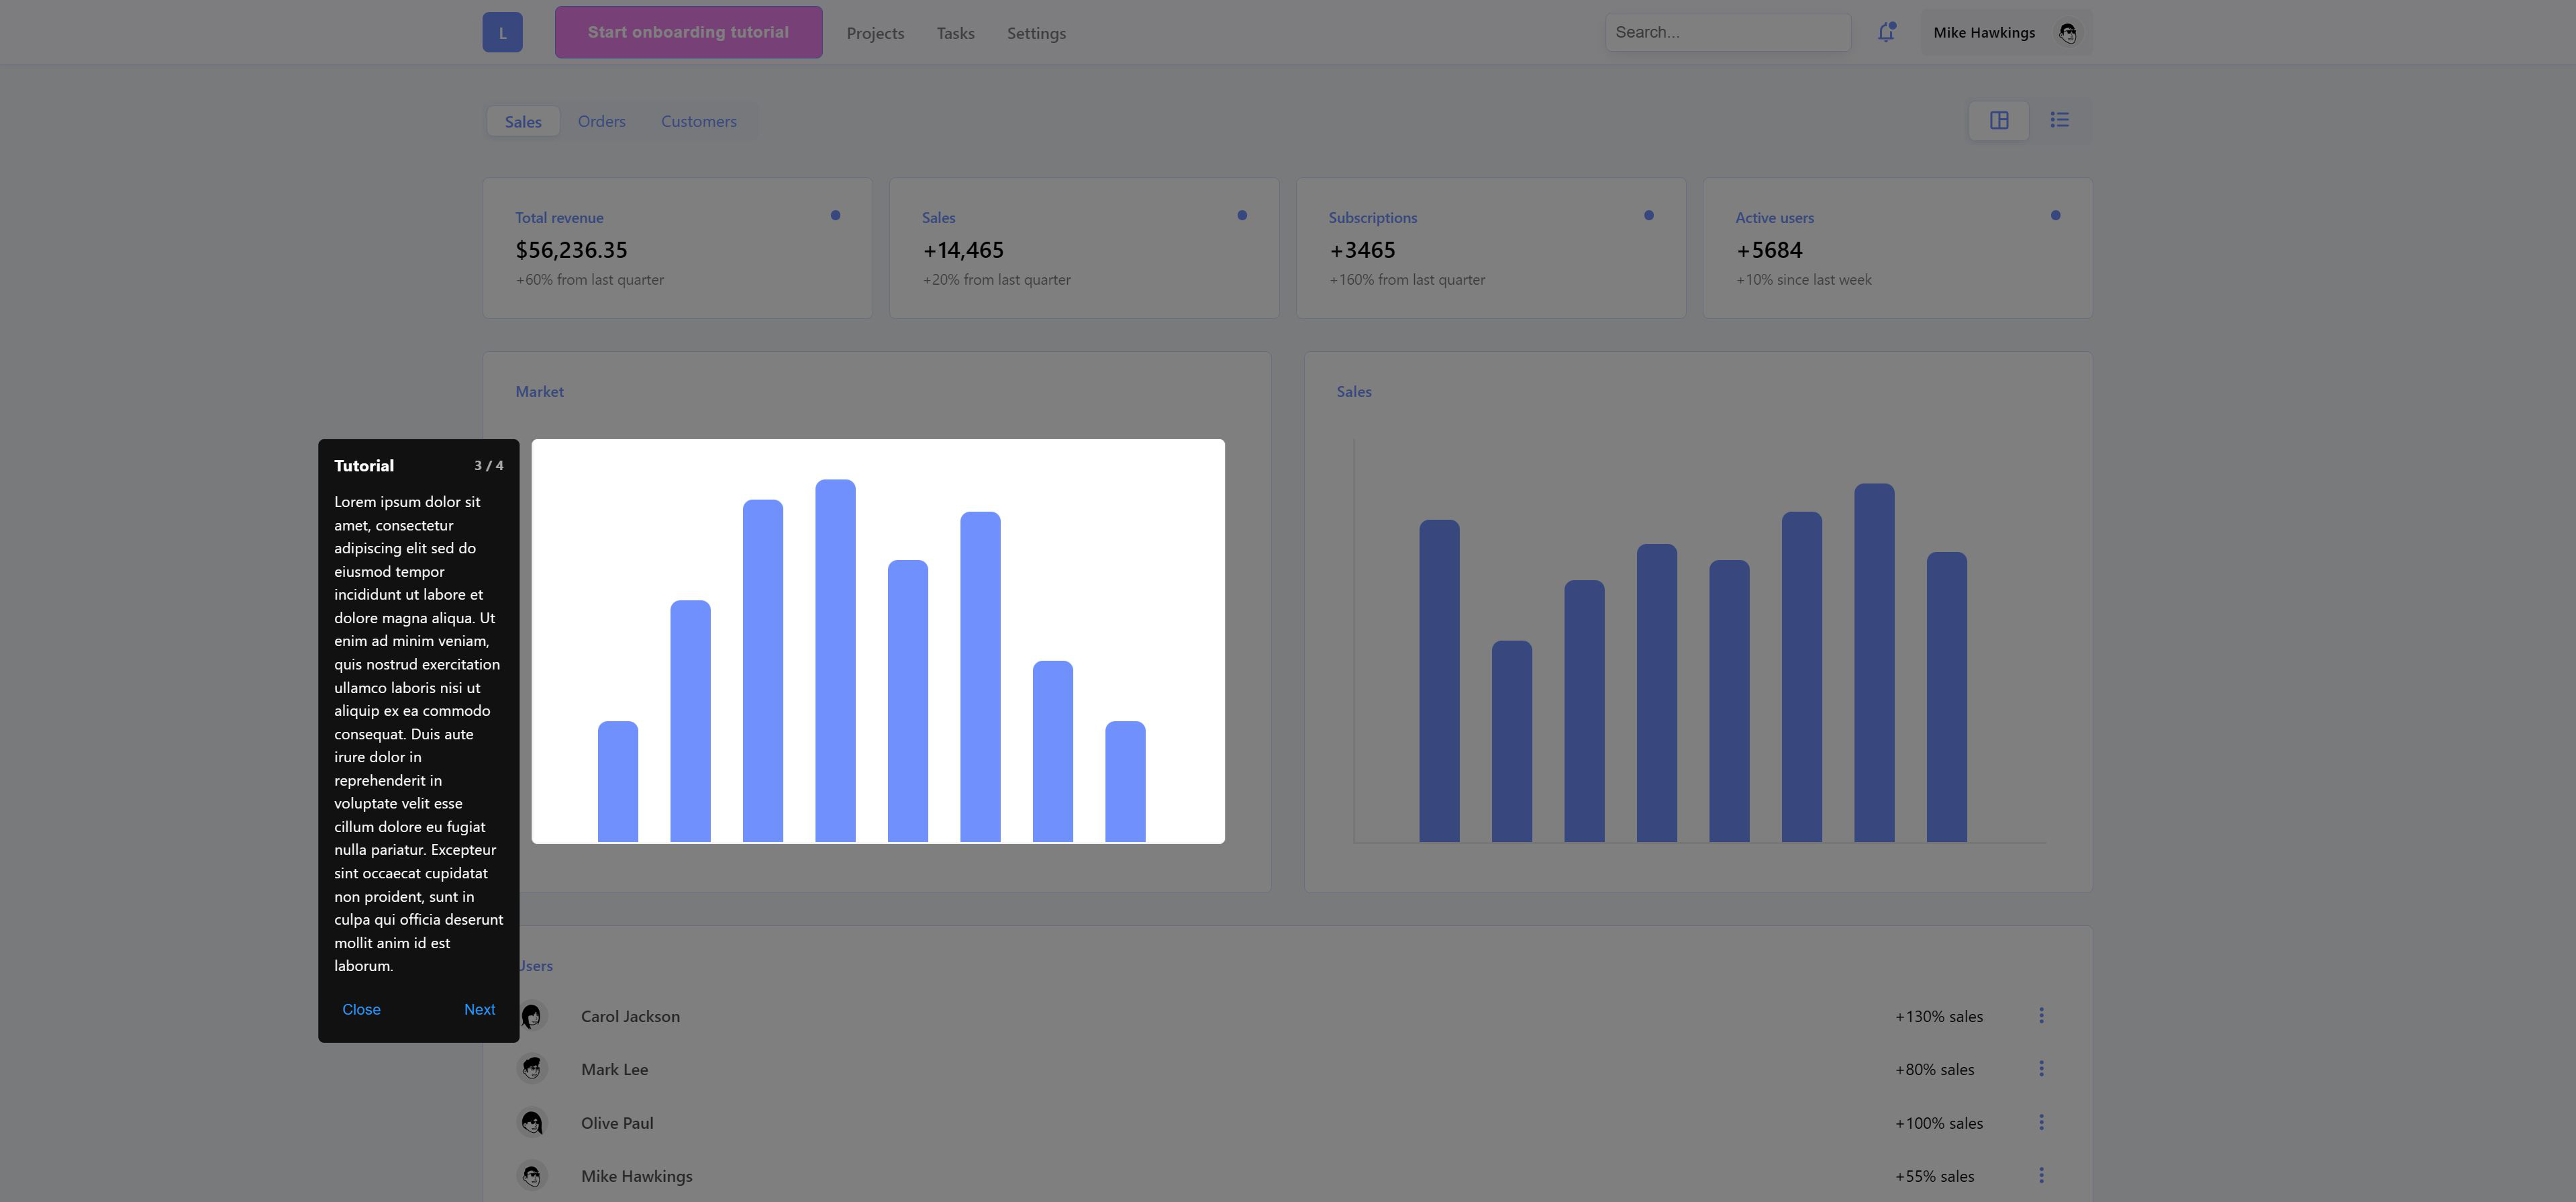Screen dimensions: 2576x1202
Task: Click the dot on Active users card
Action: pos(2055,215)
